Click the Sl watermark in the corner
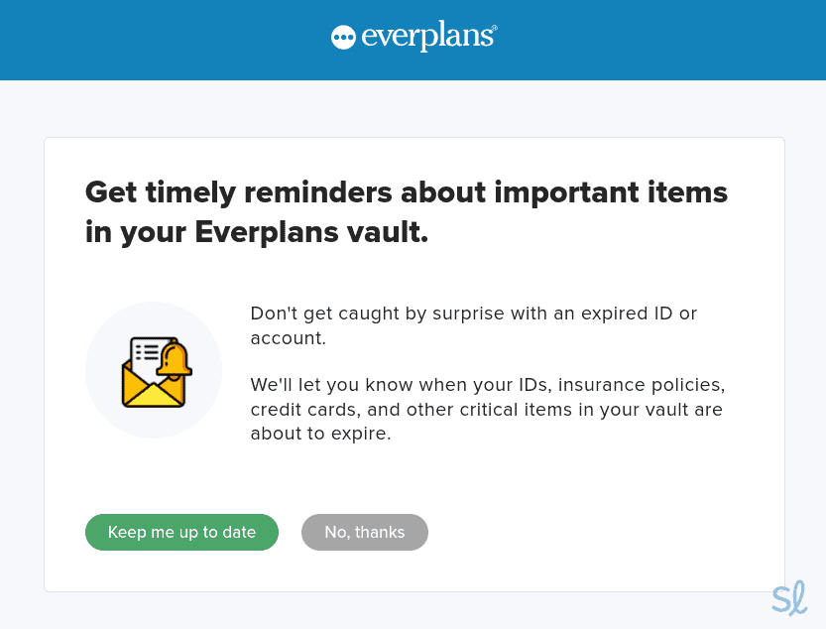The width and height of the screenshot is (826, 629). 789,597
